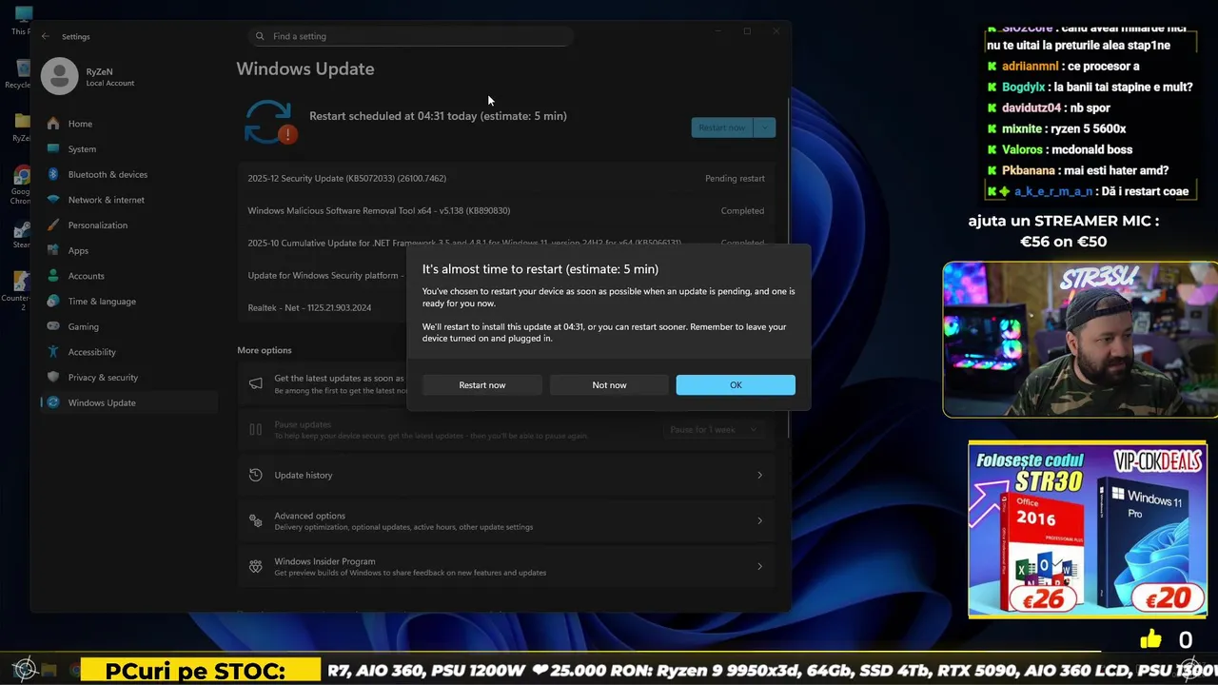1218x685 pixels.
Task: Confirm the restart dialog with OK
Action: pos(736,385)
